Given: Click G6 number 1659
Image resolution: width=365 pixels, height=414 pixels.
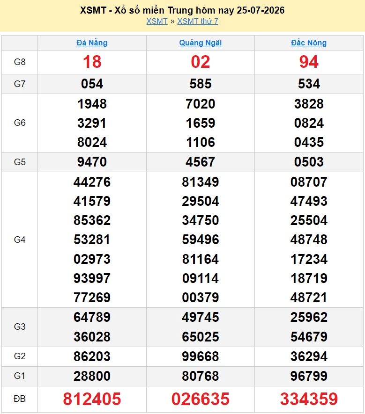Looking at the screenshot, I should (x=201, y=123).
